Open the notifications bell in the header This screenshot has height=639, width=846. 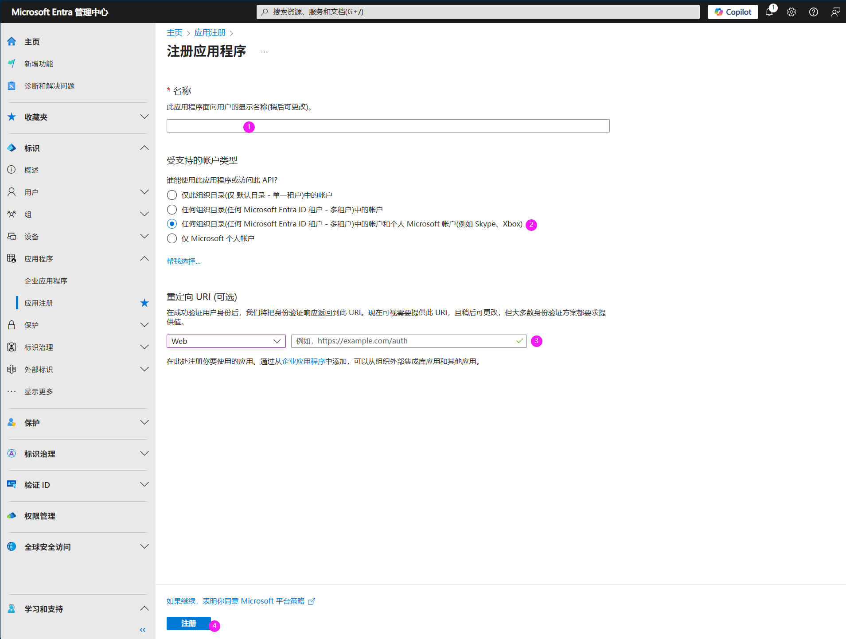(x=770, y=12)
